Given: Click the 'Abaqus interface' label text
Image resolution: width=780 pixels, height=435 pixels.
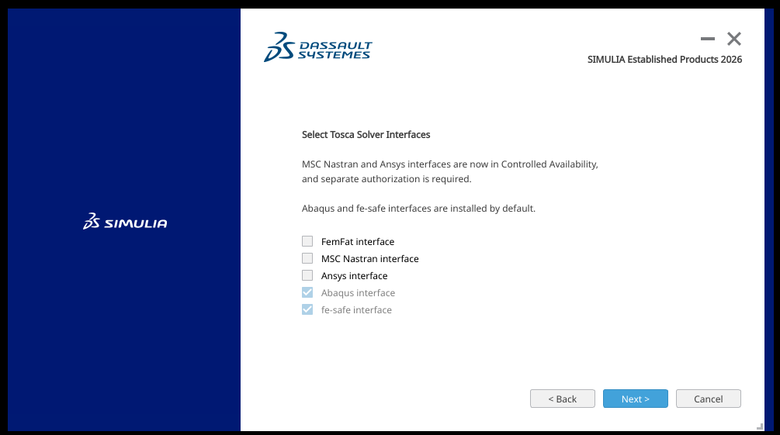Looking at the screenshot, I should pyautogui.click(x=358, y=293).
